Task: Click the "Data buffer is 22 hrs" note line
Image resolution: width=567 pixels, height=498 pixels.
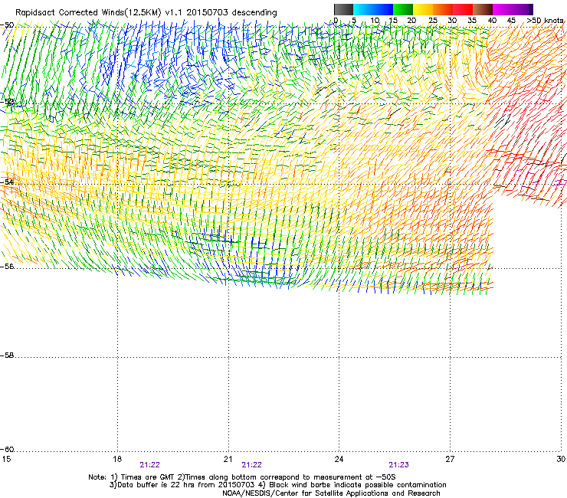Action: tap(277, 485)
